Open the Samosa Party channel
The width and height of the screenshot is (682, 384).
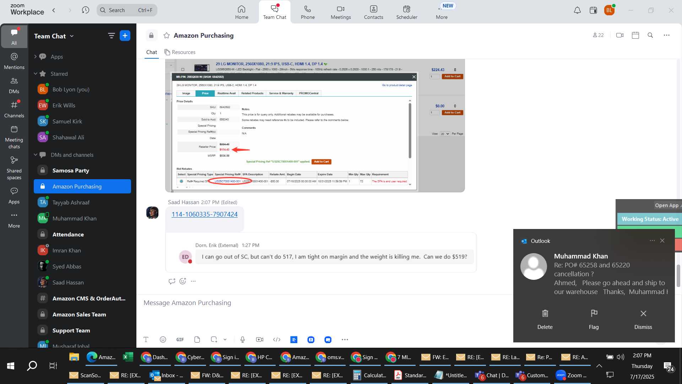[x=82, y=170]
